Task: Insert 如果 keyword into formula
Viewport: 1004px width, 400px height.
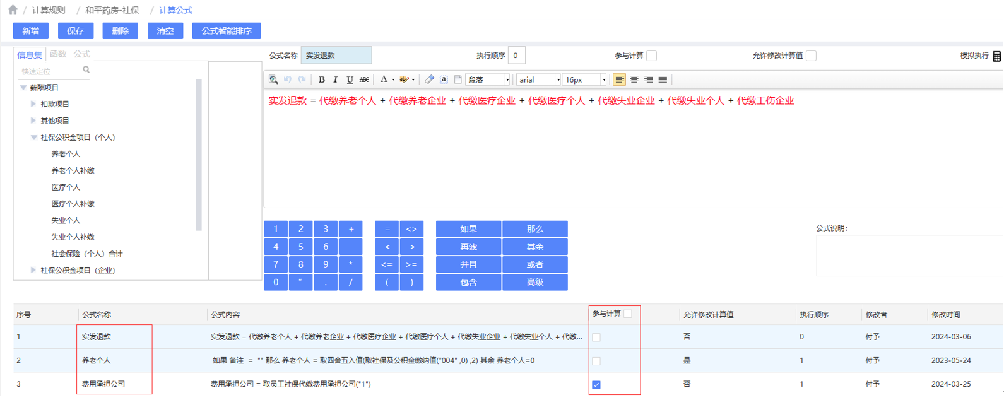Action: [469, 229]
